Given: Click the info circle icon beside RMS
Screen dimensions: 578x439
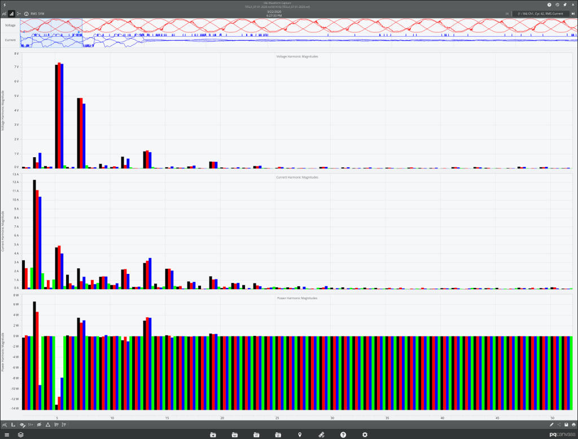Looking at the screenshot, I should coord(26,13).
